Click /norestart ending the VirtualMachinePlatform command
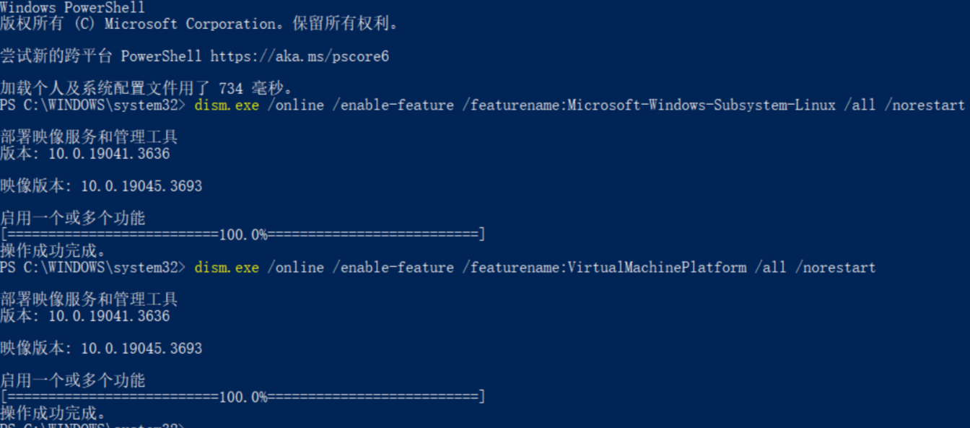 point(835,267)
